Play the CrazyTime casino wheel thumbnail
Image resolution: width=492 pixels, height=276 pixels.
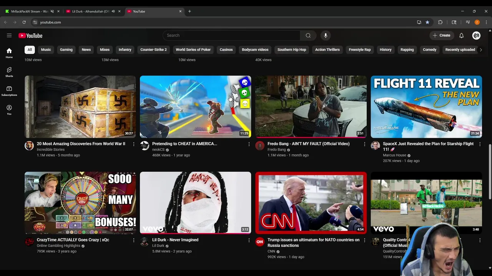click(80, 203)
